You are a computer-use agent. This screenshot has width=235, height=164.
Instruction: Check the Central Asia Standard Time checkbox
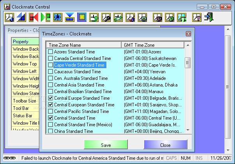click(51, 85)
